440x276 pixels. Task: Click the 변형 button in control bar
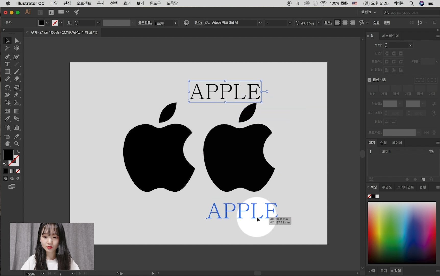387,23
